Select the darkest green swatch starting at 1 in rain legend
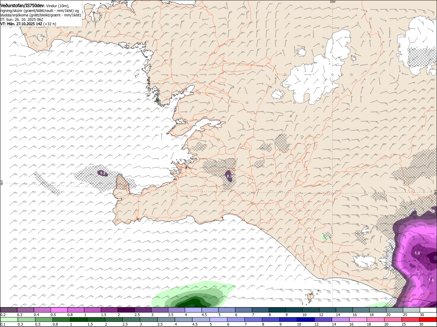This screenshot has width=437, height=327. click(x=79, y=319)
